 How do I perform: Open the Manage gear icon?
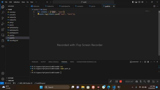3,79
